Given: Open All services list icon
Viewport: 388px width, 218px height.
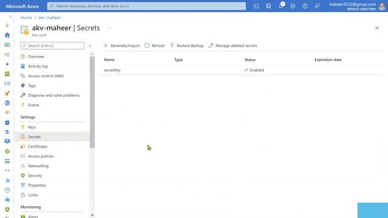Looking at the screenshot, I should [x=7, y=54].
